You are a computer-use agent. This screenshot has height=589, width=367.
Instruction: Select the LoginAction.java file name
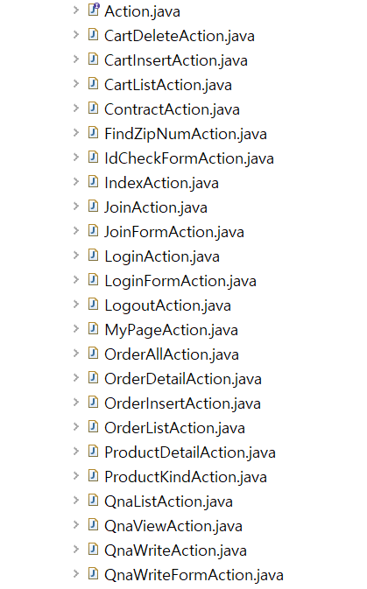point(162,256)
